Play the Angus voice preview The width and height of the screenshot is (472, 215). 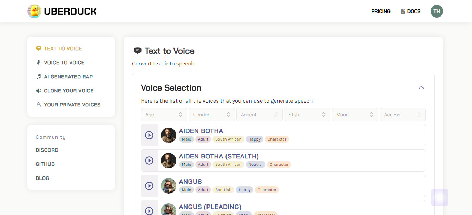149,186
